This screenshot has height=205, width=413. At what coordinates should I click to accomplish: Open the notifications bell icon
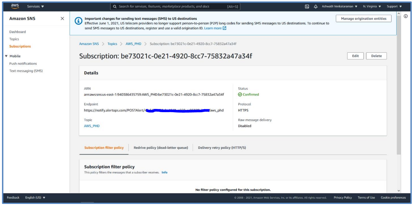(315, 7)
